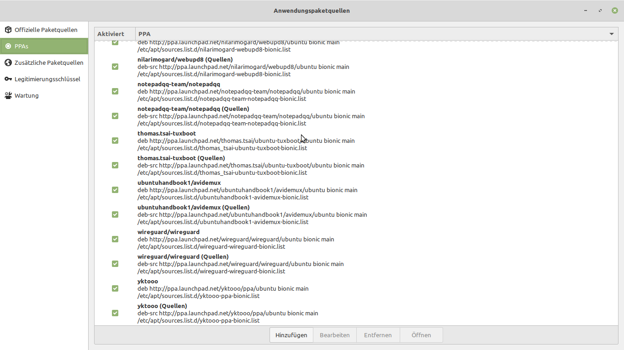The height and width of the screenshot is (350, 624).
Task: Select row title nilarimogard/webupd8 (Quellen)
Action: coord(185,59)
